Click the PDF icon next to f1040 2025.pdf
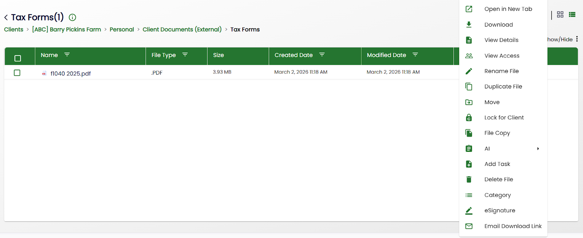 pyautogui.click(x=44, y=74)
